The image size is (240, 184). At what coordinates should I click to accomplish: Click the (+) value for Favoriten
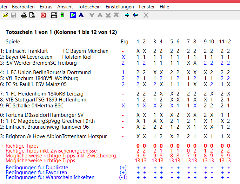[x=123, y=172]
